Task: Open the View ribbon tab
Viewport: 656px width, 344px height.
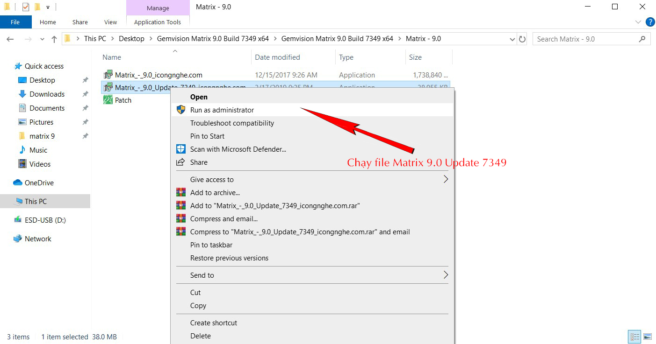Action: point(111,22)
